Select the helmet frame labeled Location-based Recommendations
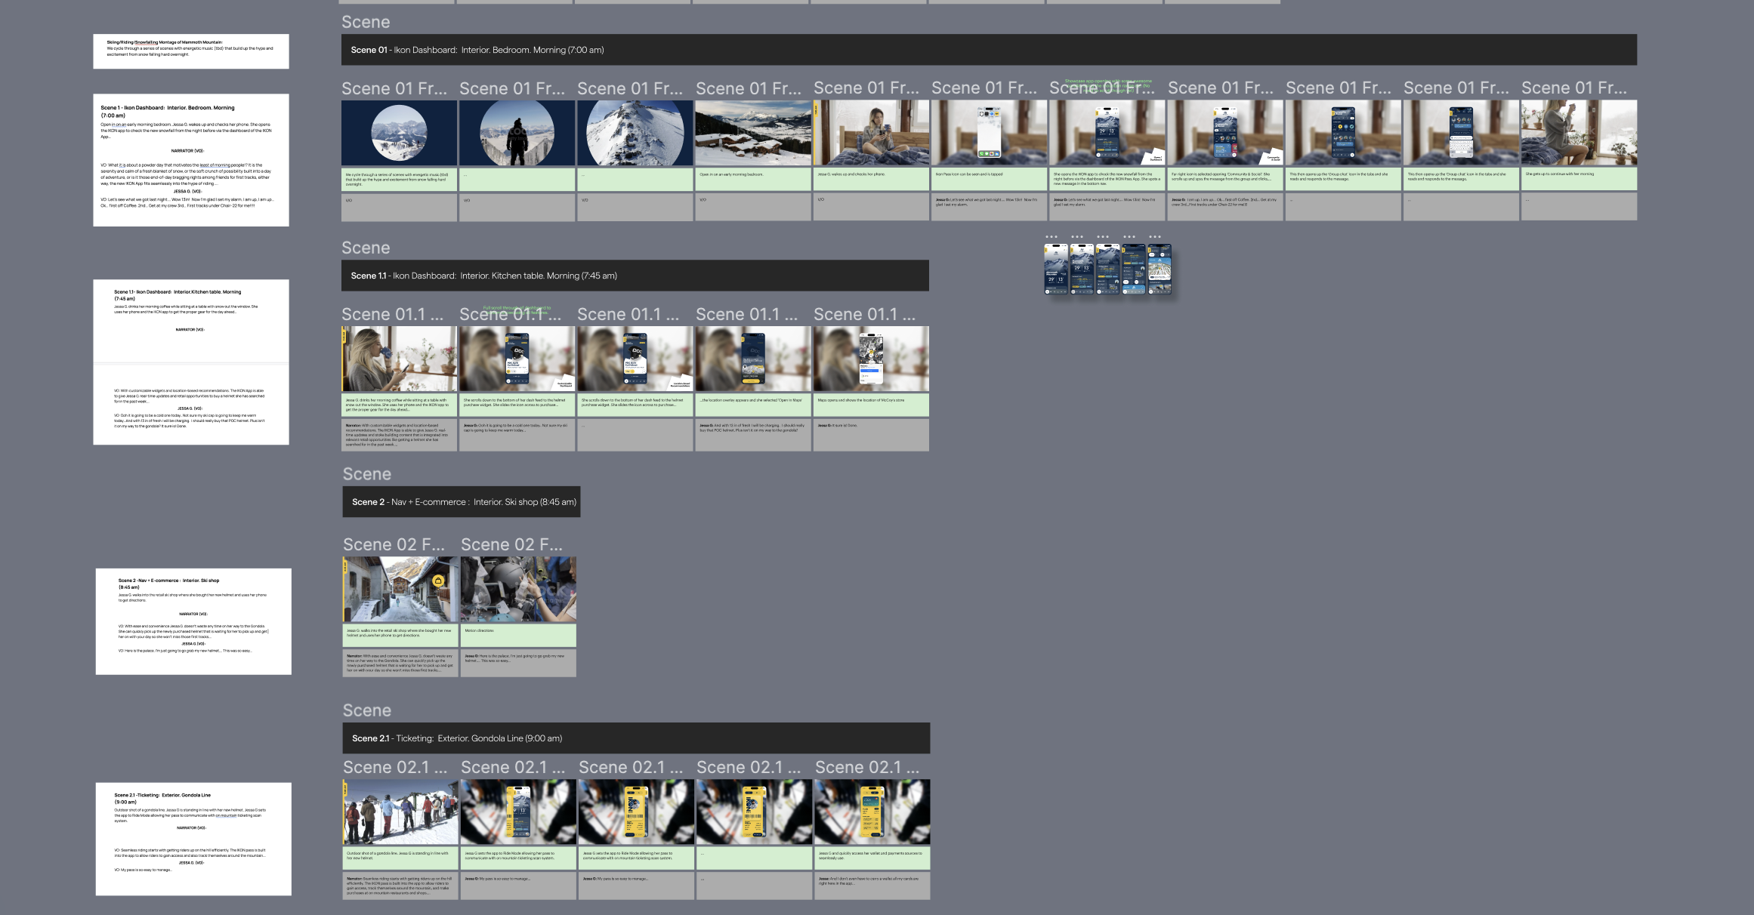 tap(635, 359)
